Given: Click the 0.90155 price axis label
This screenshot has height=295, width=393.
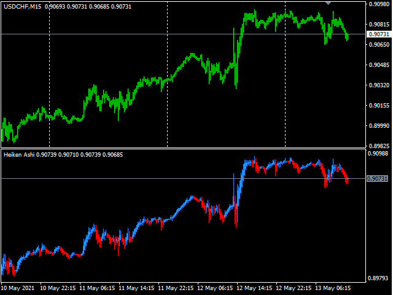Looking at the screenshot, I should [378, 106].
